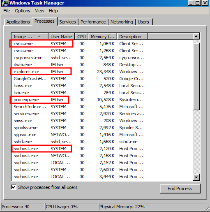Select svchost.exe row using 7,152 K
The height and width of the screenshot is (212, 210).
[102, 163]
